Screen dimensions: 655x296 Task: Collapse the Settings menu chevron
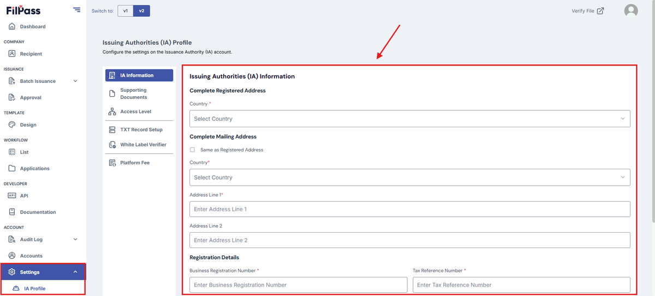click(x=75, y=272)
